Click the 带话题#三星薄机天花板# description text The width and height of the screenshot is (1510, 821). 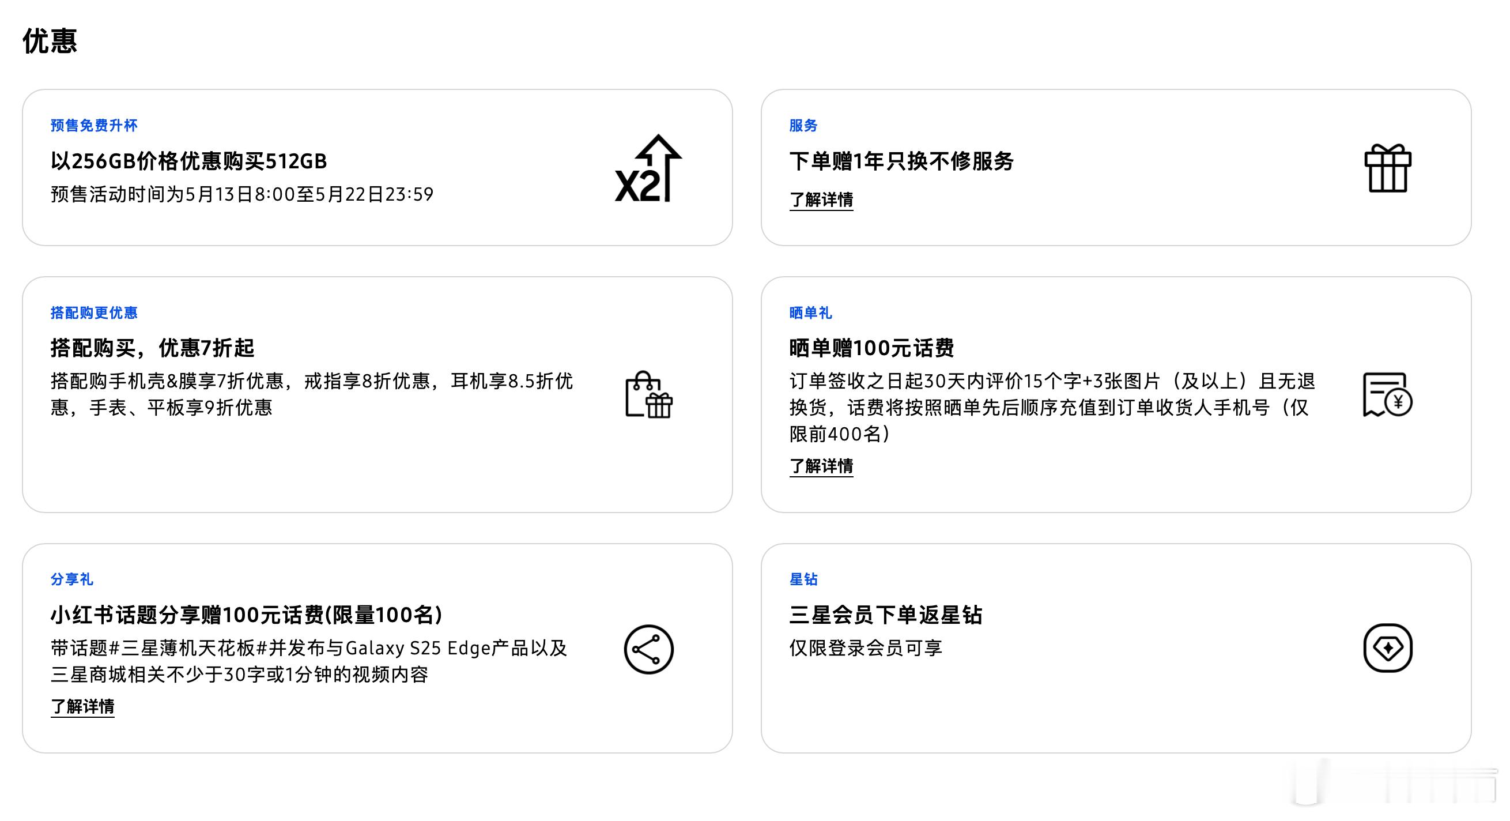click(309, 661)
